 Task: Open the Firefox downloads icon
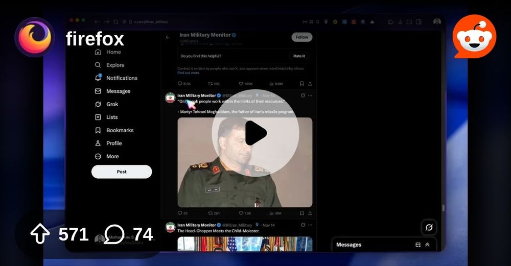(x=400, y=22)
